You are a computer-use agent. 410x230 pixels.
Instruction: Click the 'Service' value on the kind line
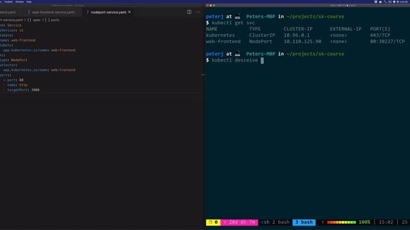[14, 26]
